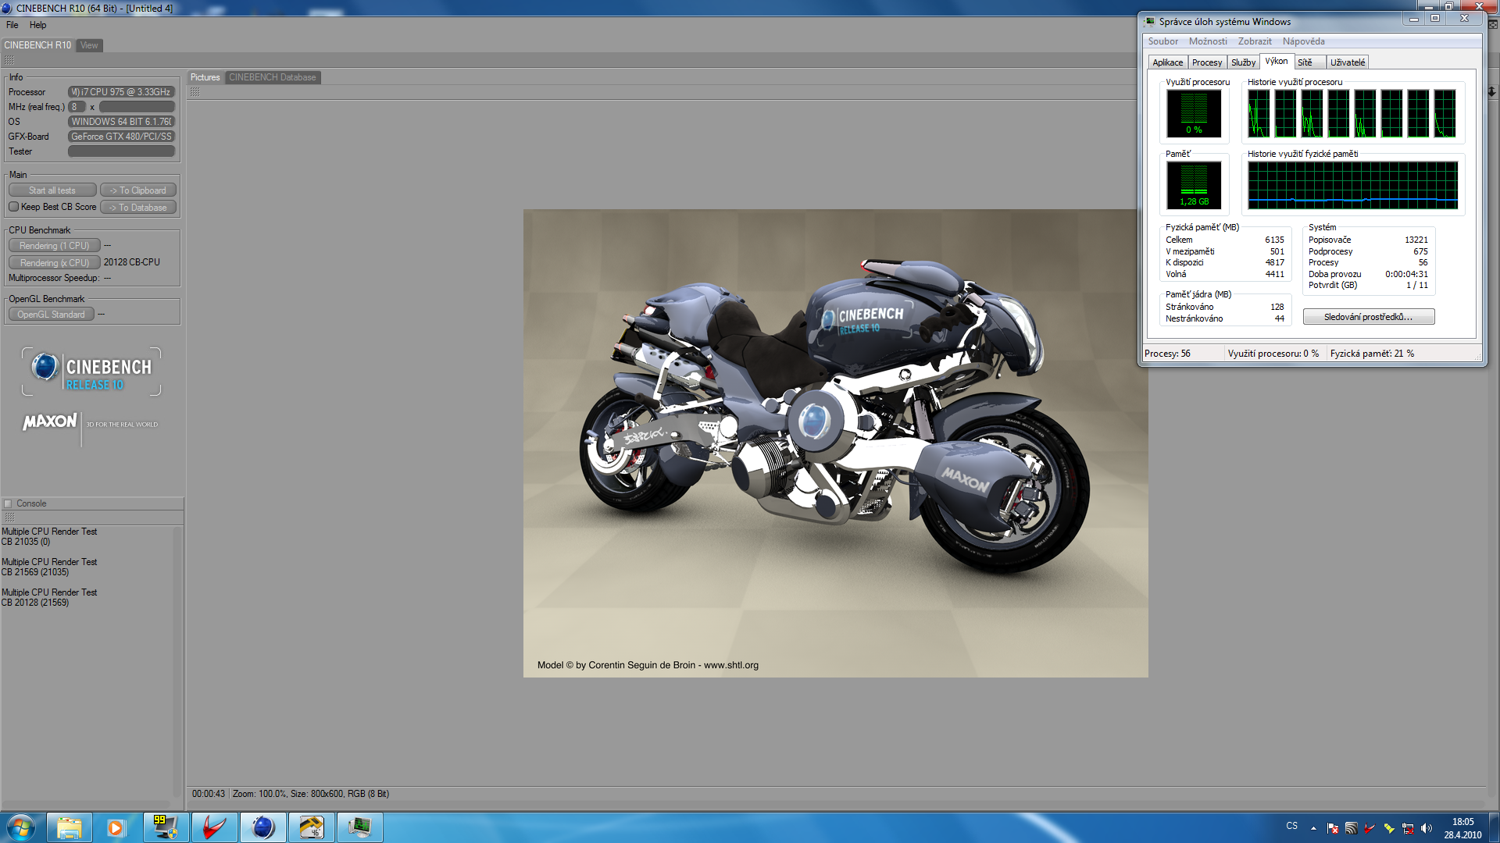Click the empty MHz frequency field
1500x843 pixels.
coord(137,107)
